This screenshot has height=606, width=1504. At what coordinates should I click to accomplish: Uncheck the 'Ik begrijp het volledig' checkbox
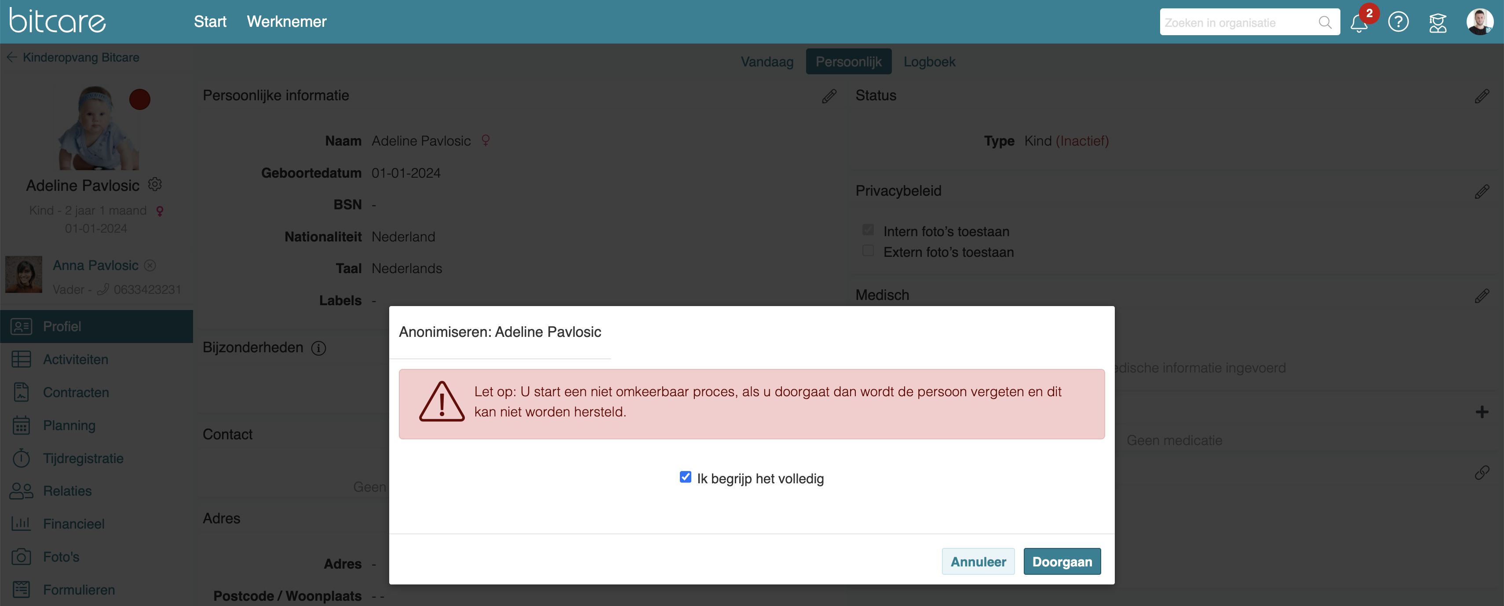[686, 478]
